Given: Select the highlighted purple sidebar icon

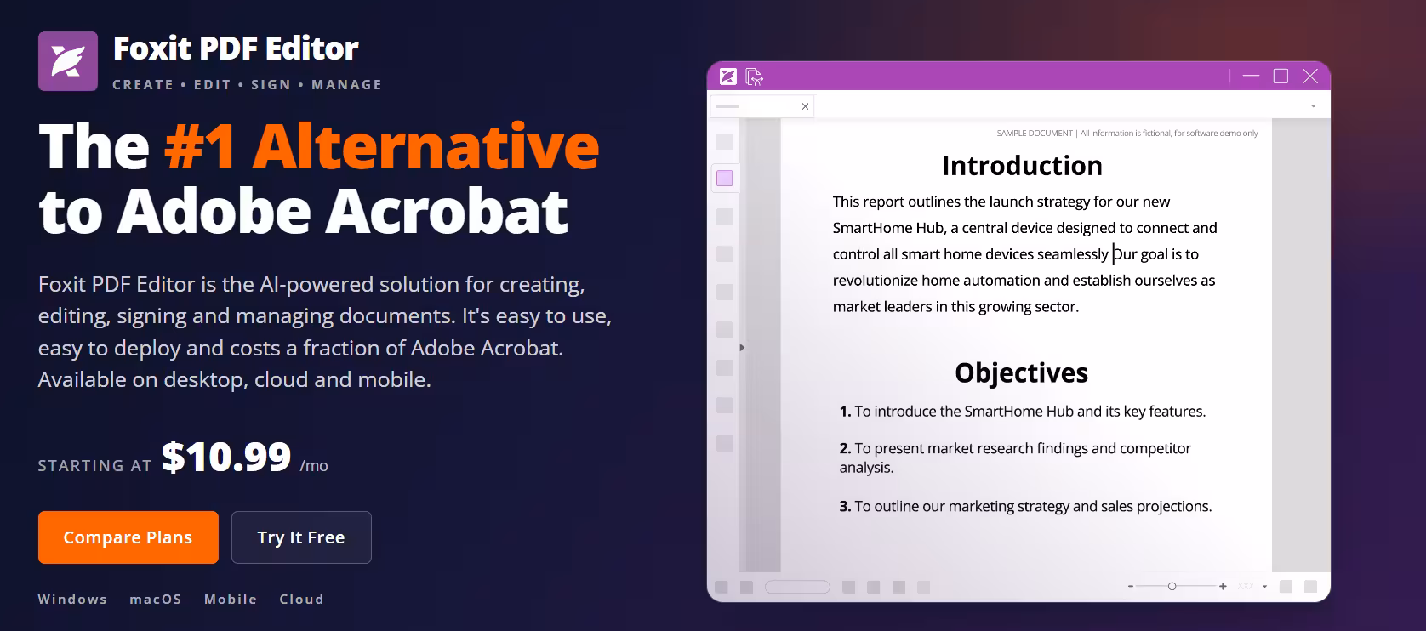Looking at the screenshot, I should point(725,178).
